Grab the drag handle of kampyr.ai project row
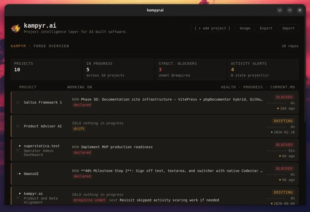 coord(18,198)
